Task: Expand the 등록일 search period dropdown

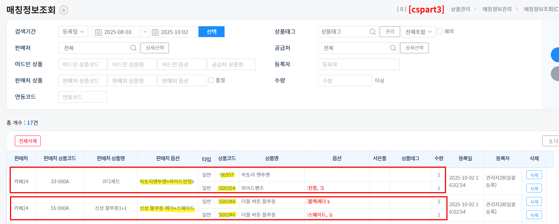Action: click(73, 32)
